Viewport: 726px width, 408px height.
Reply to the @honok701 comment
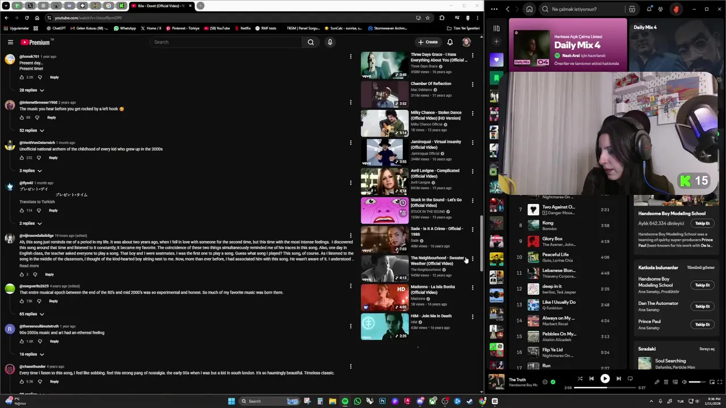tap(54, 77)
